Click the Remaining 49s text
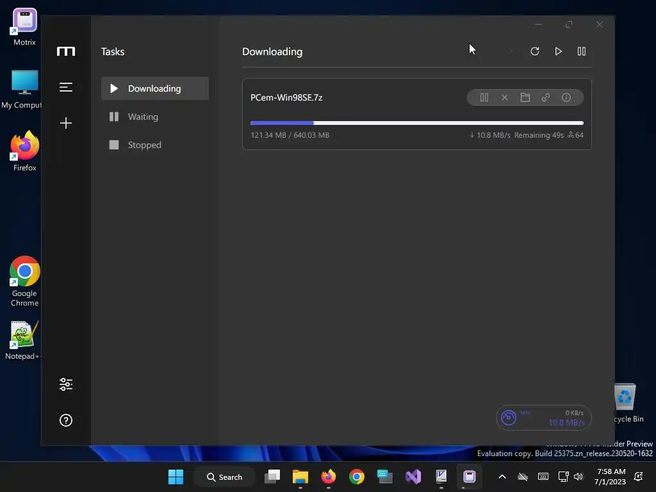This screenshot has width=656, height=492. [539, 135]
